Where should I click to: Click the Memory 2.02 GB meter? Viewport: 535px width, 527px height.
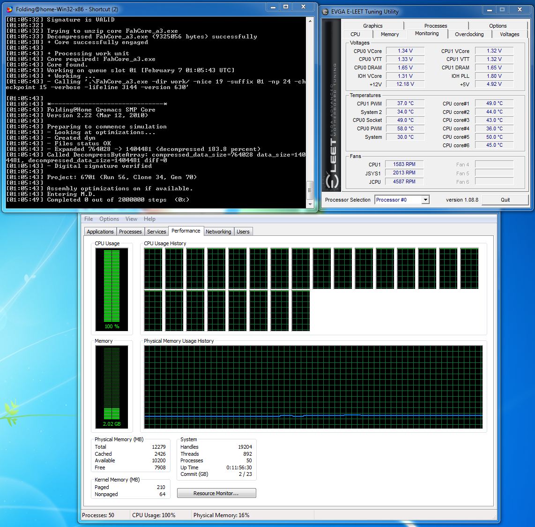point(111,387)
